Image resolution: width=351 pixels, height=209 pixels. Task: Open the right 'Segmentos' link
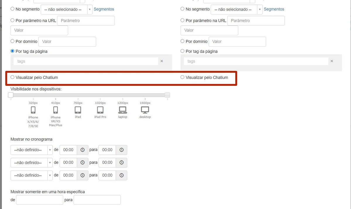(274, 9)
